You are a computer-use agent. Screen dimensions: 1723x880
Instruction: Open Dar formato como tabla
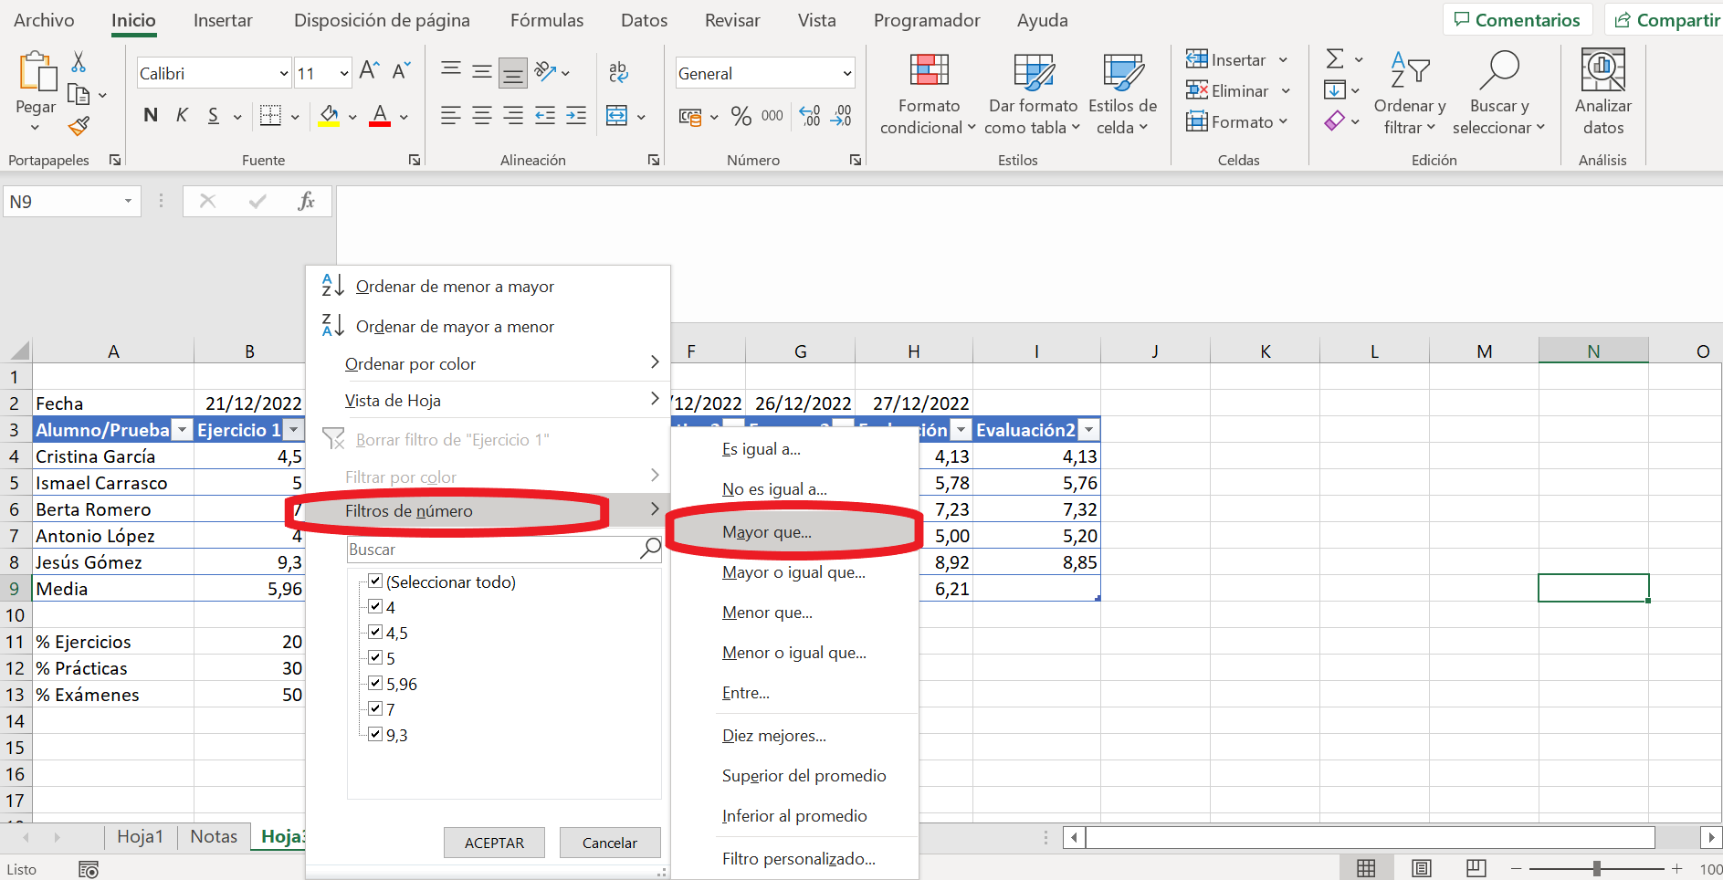1033,94
